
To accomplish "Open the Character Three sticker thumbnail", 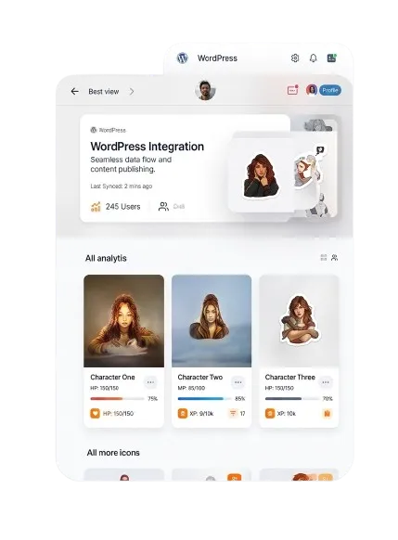I will [299, 321].
